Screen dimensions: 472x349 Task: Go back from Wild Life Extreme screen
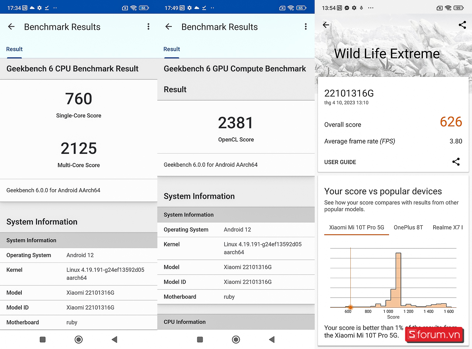(x=326, y=25)
